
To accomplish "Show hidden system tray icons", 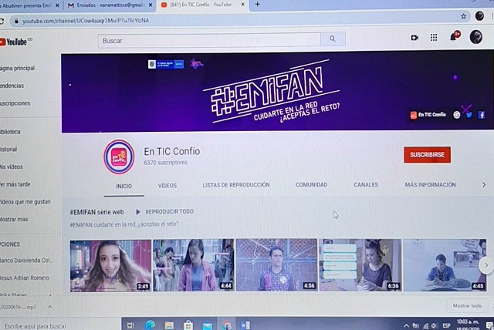I will (407, 326).
